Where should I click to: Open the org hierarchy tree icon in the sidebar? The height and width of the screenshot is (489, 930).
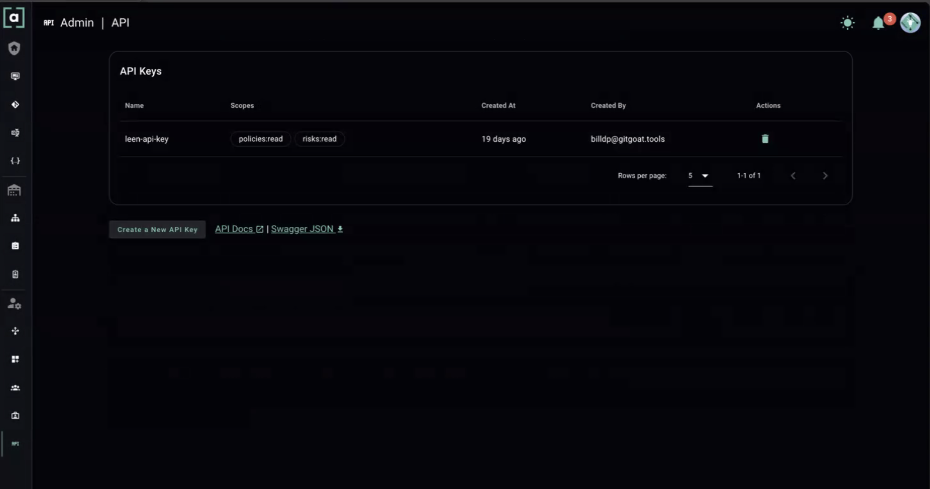pyautogui.click(x=15, y=218)
